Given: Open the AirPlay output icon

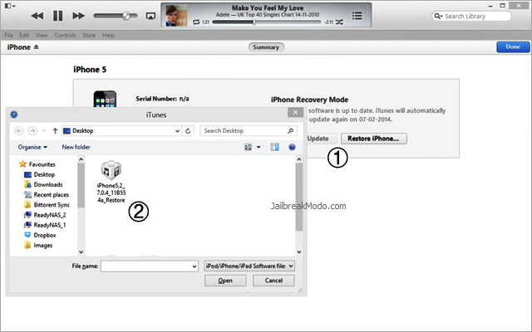Looking at the screenshot, I should (150, 16).
